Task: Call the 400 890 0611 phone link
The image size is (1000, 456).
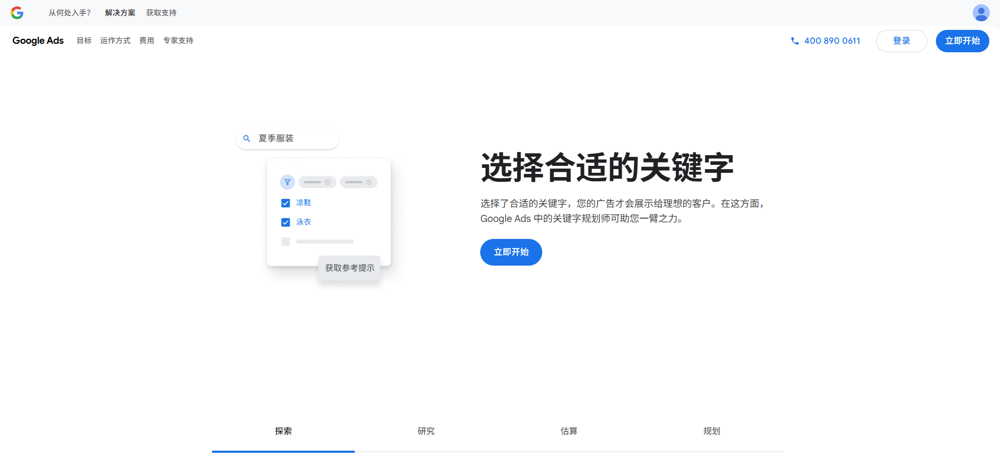Action: pos(832,41)
